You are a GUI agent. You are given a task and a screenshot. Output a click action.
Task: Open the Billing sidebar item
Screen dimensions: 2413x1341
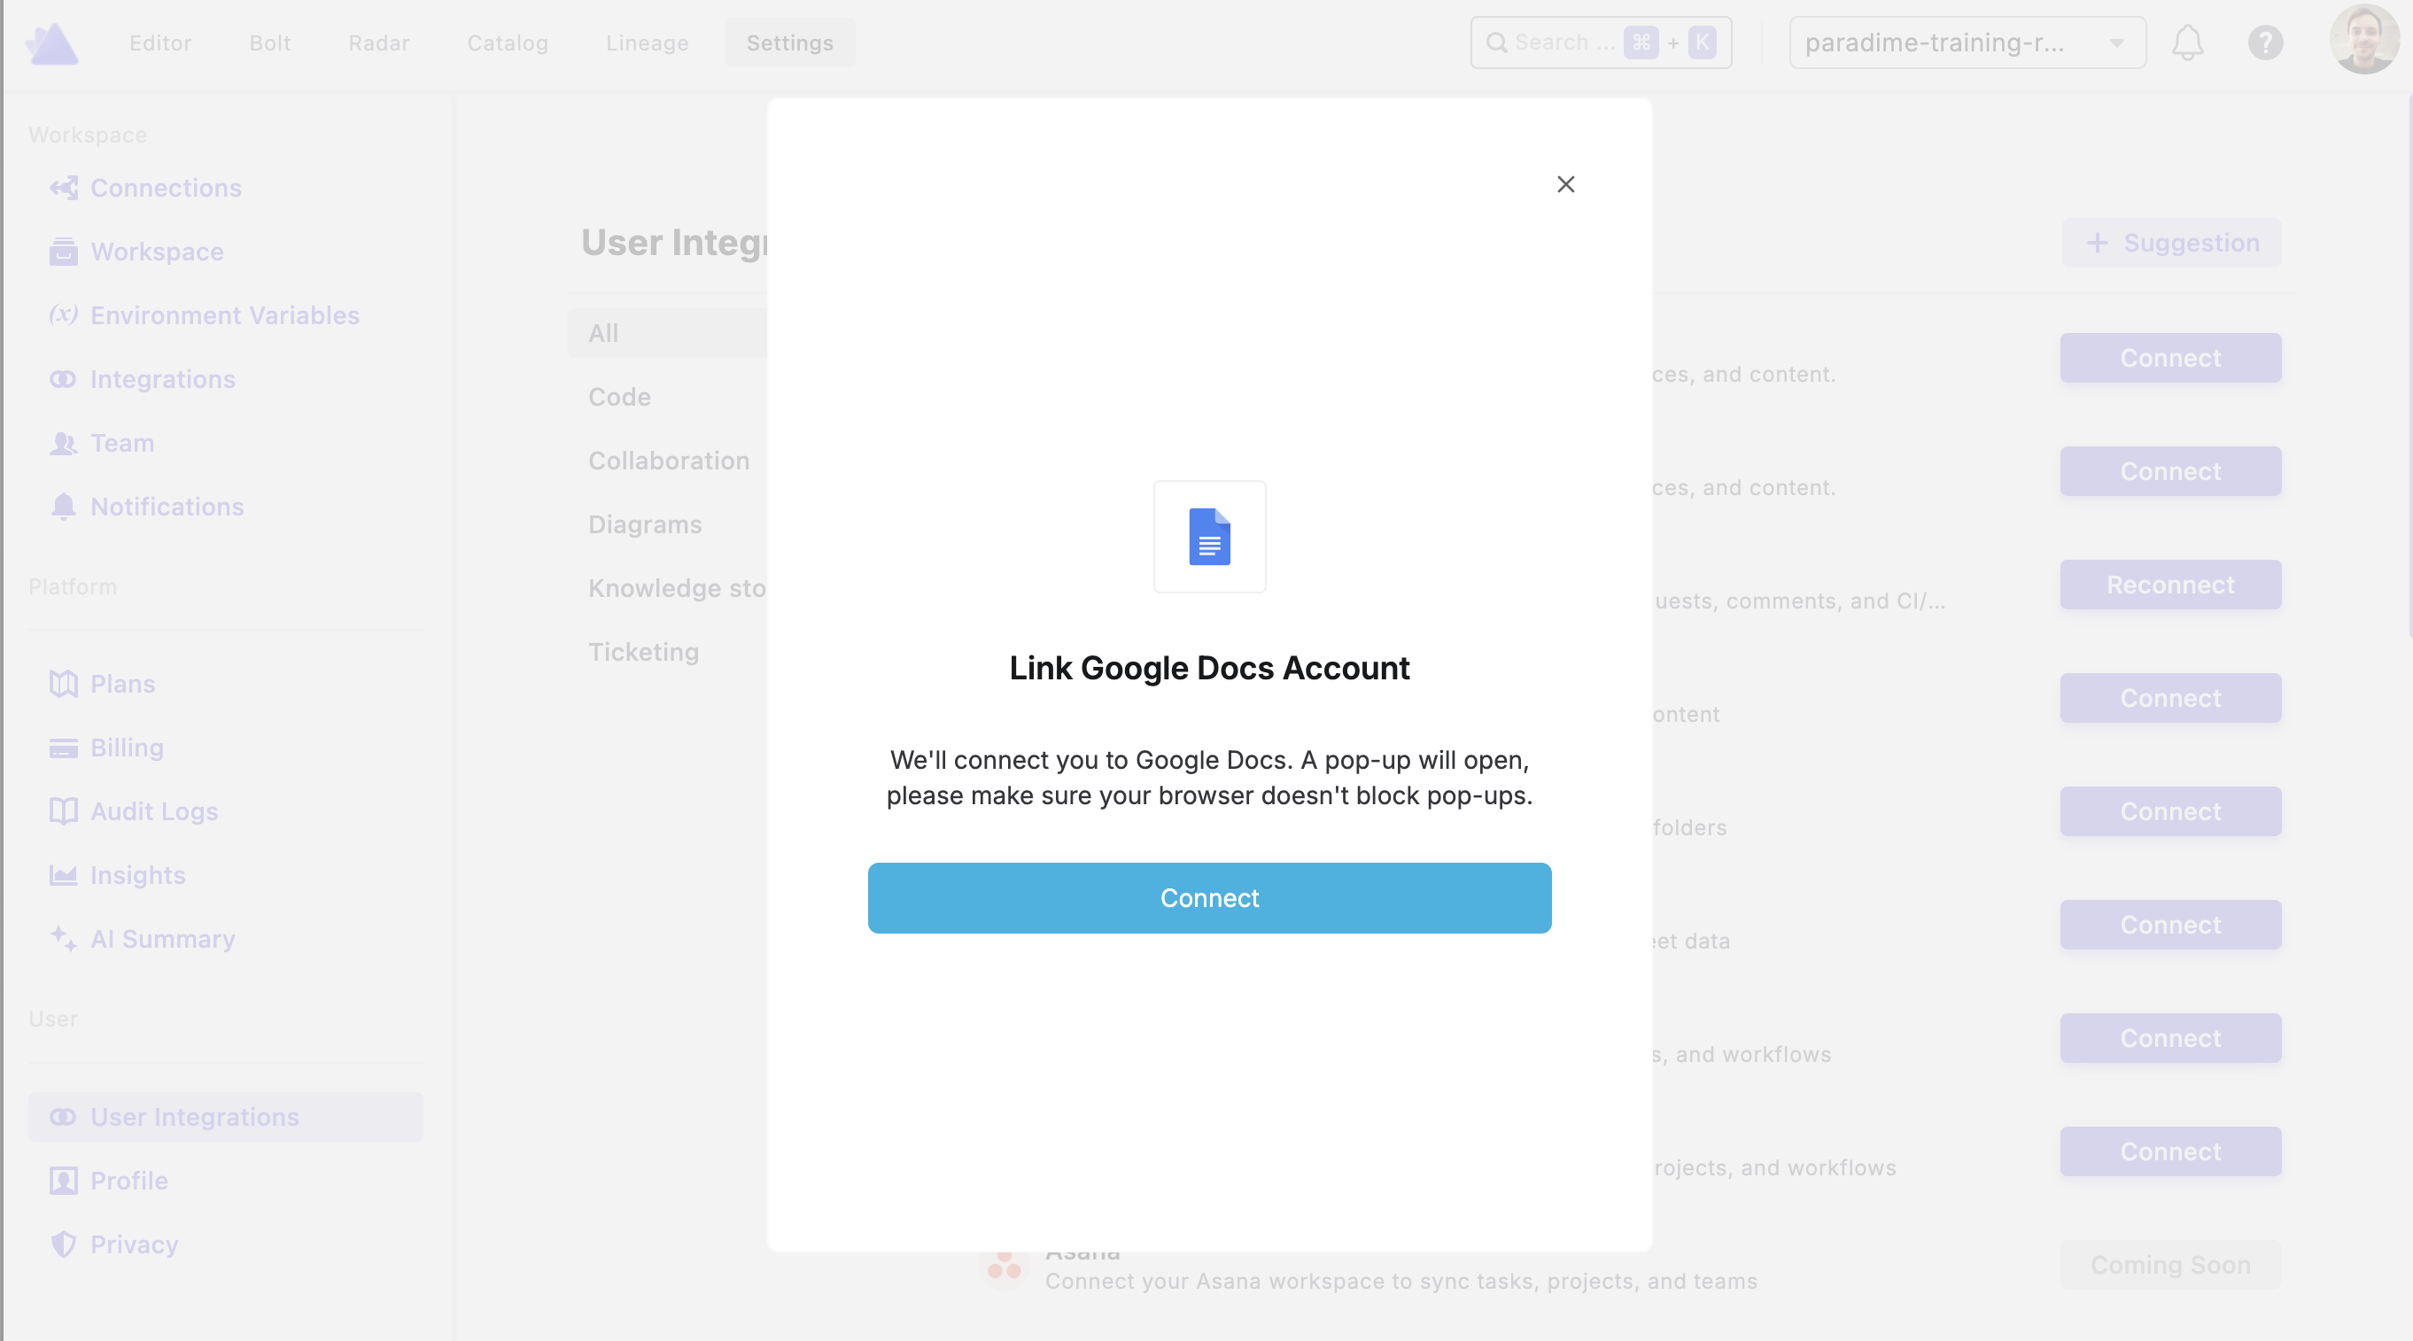click(127, 748)
